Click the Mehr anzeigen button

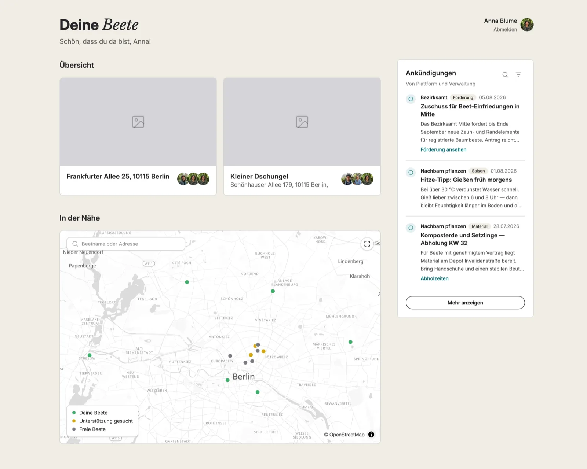tap(465, 303)
